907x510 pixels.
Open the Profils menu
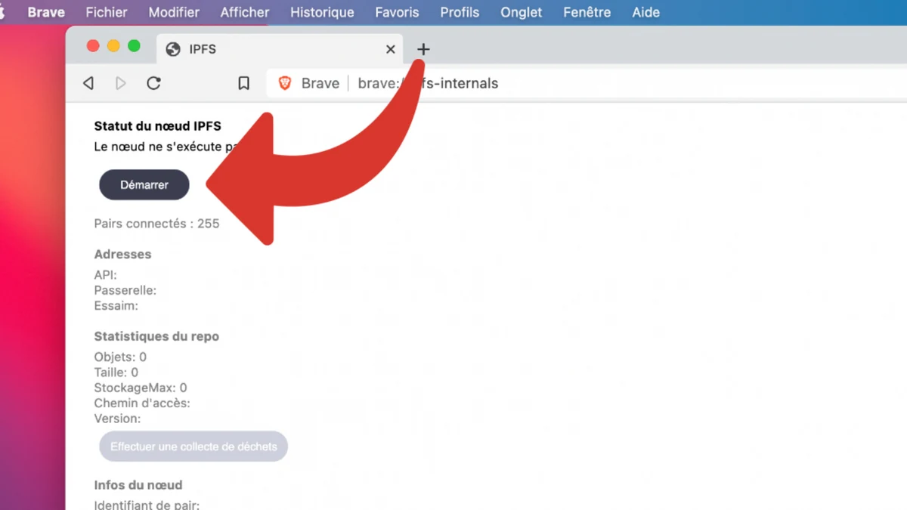(460, 12)
